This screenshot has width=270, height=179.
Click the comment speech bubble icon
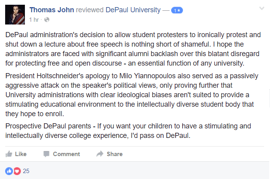tap(46, 154)
